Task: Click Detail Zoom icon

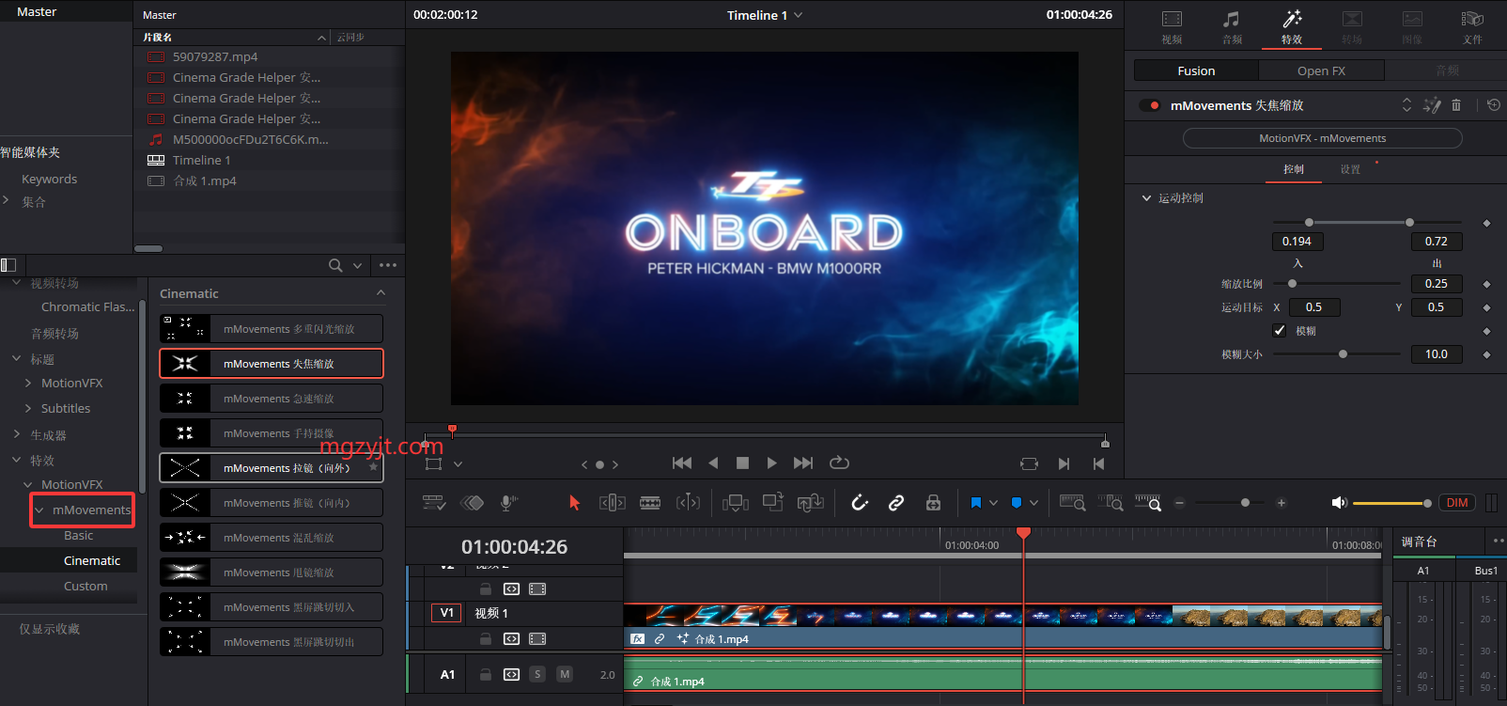Action: 1111,503
